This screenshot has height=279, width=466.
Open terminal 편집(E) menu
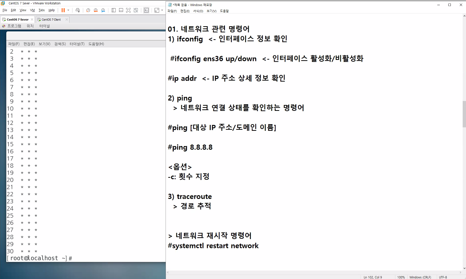click(29, 44)
